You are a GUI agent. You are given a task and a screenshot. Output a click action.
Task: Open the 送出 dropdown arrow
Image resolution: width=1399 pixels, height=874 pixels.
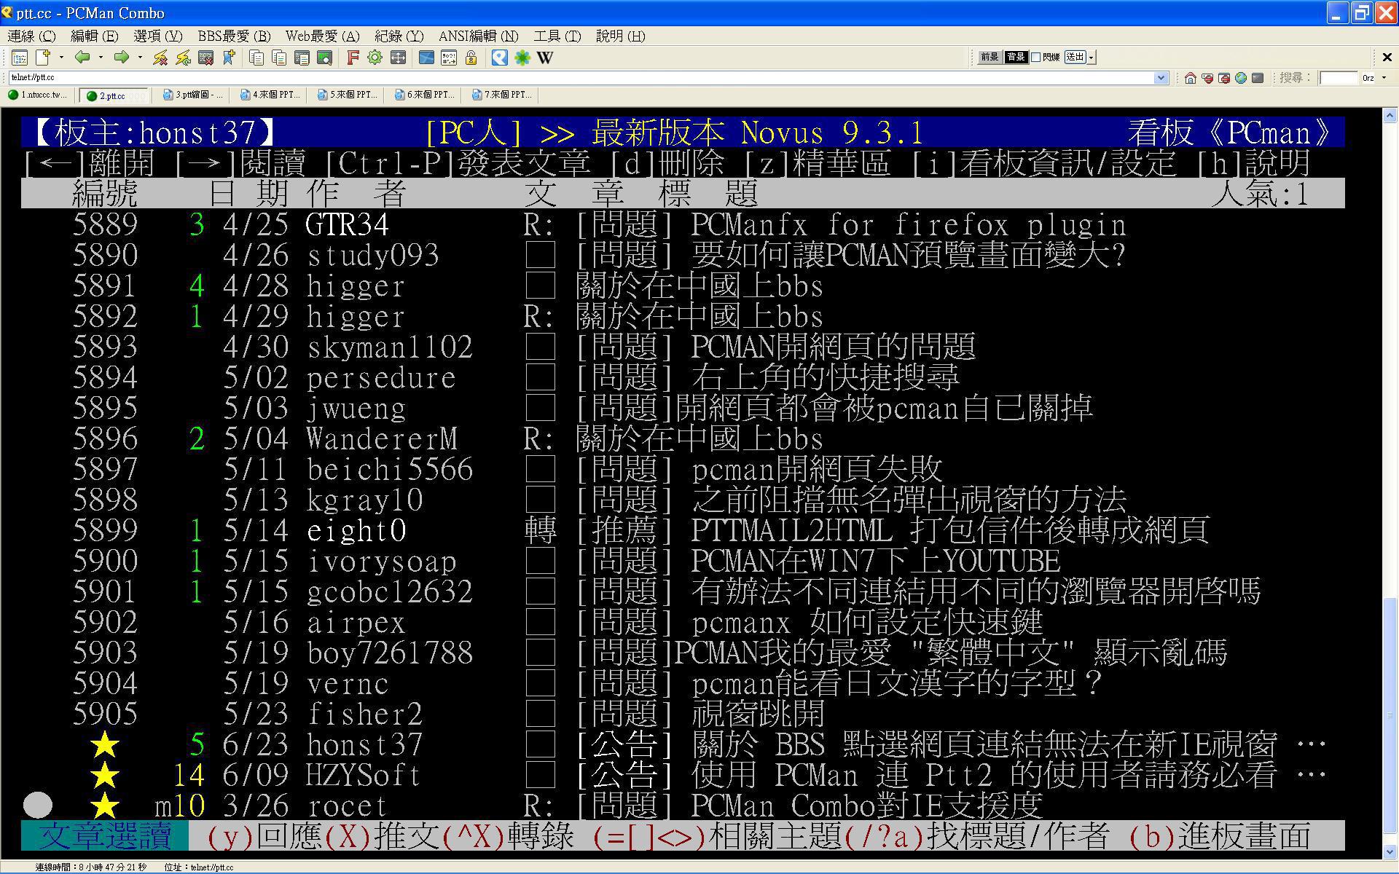click(1092, 57)
